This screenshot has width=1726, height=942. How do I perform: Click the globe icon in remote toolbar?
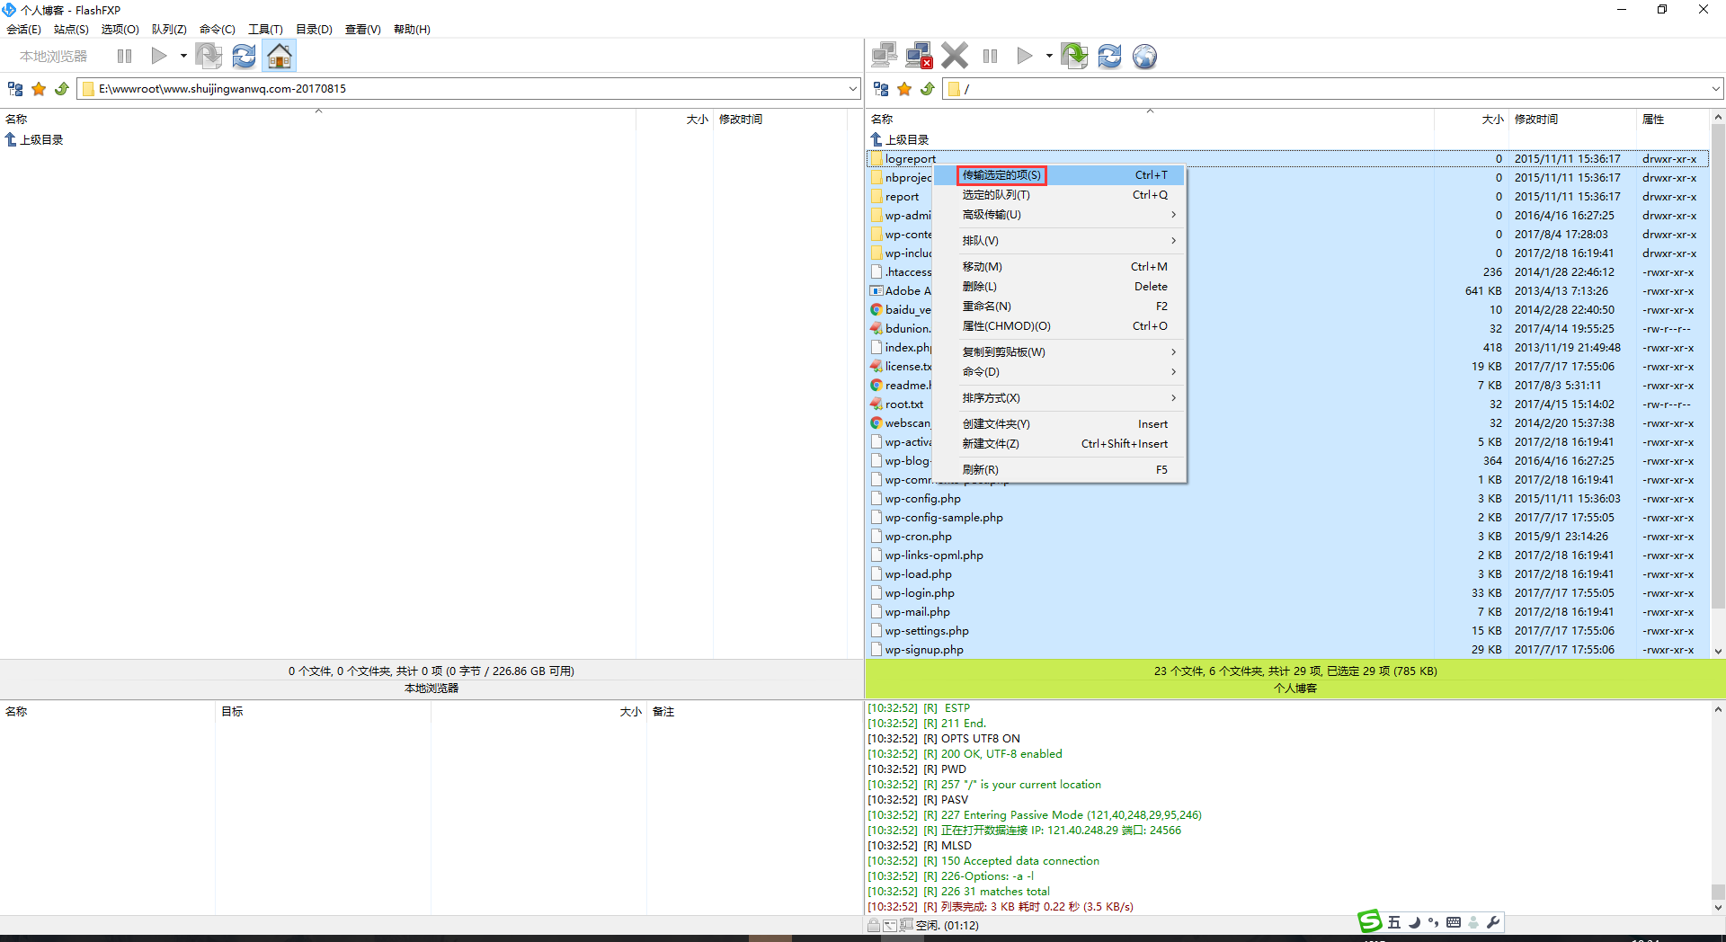(x=1144, y=56)
